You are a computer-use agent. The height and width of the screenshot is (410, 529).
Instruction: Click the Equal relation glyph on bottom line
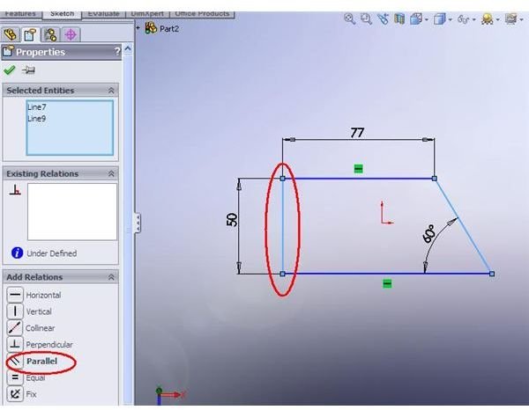pyautogui.click(x=387, y=283)
